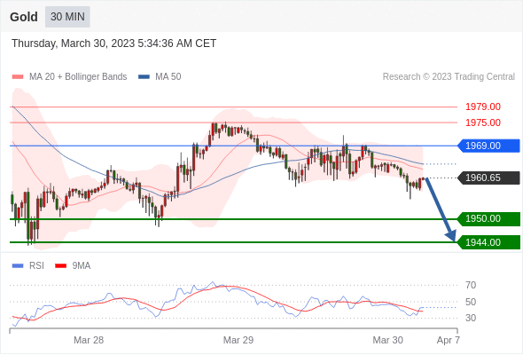
Task: Click the Gold chart title
Action: [x=24, y=17]
